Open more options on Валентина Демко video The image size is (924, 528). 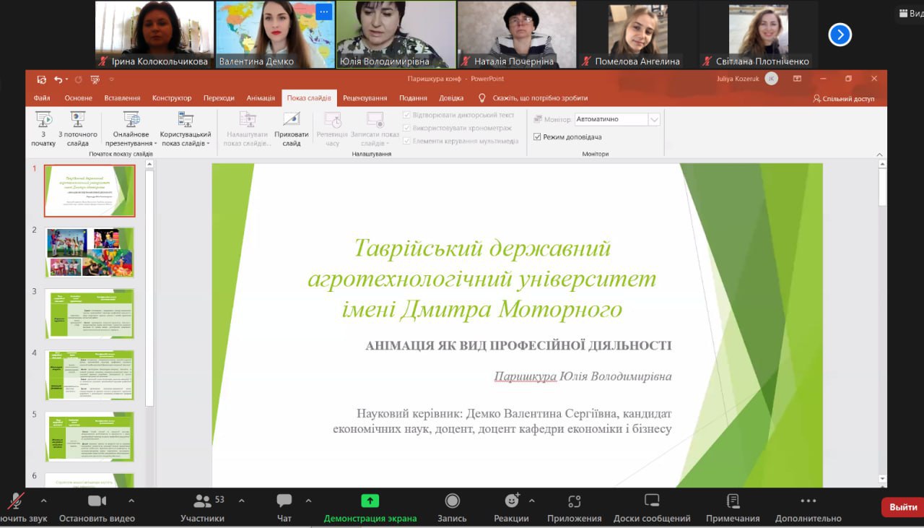click(323, 12)
